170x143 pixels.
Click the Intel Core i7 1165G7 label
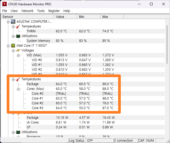[32, 46]
